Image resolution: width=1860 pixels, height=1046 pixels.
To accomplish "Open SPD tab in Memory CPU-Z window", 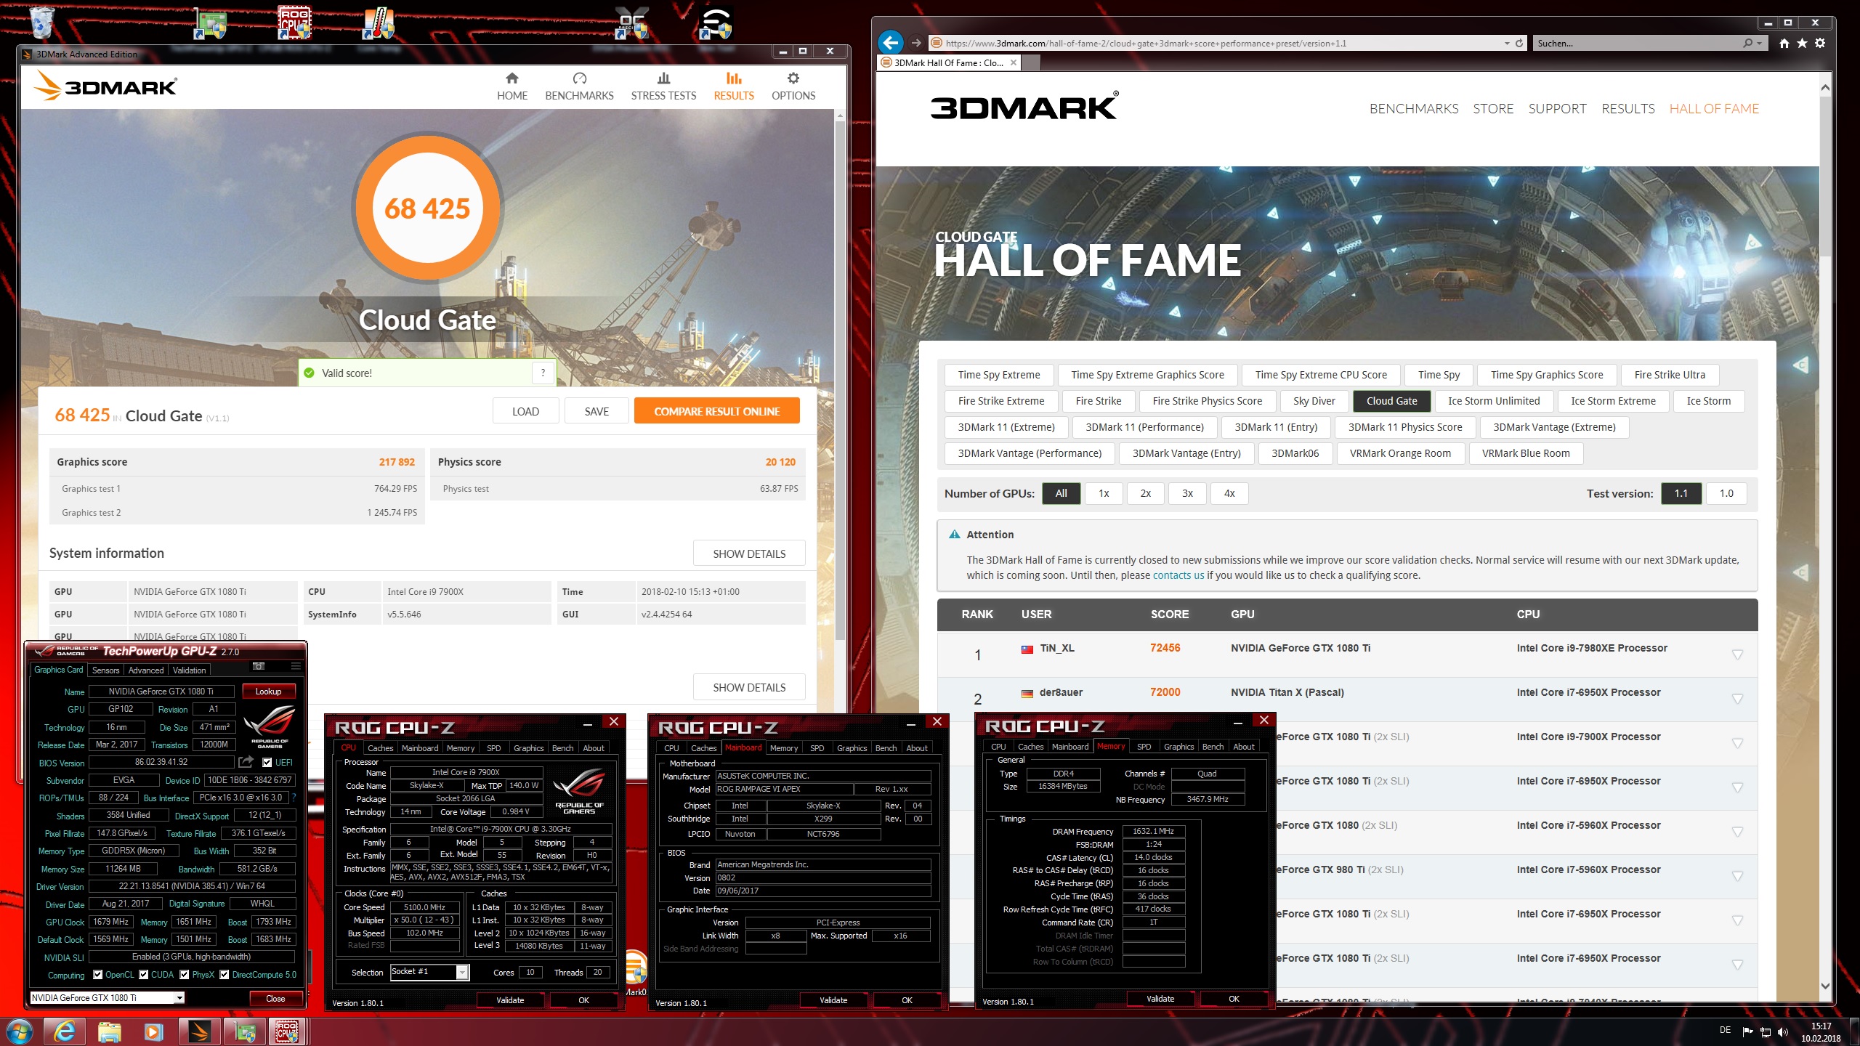I will coord(1144,746).
